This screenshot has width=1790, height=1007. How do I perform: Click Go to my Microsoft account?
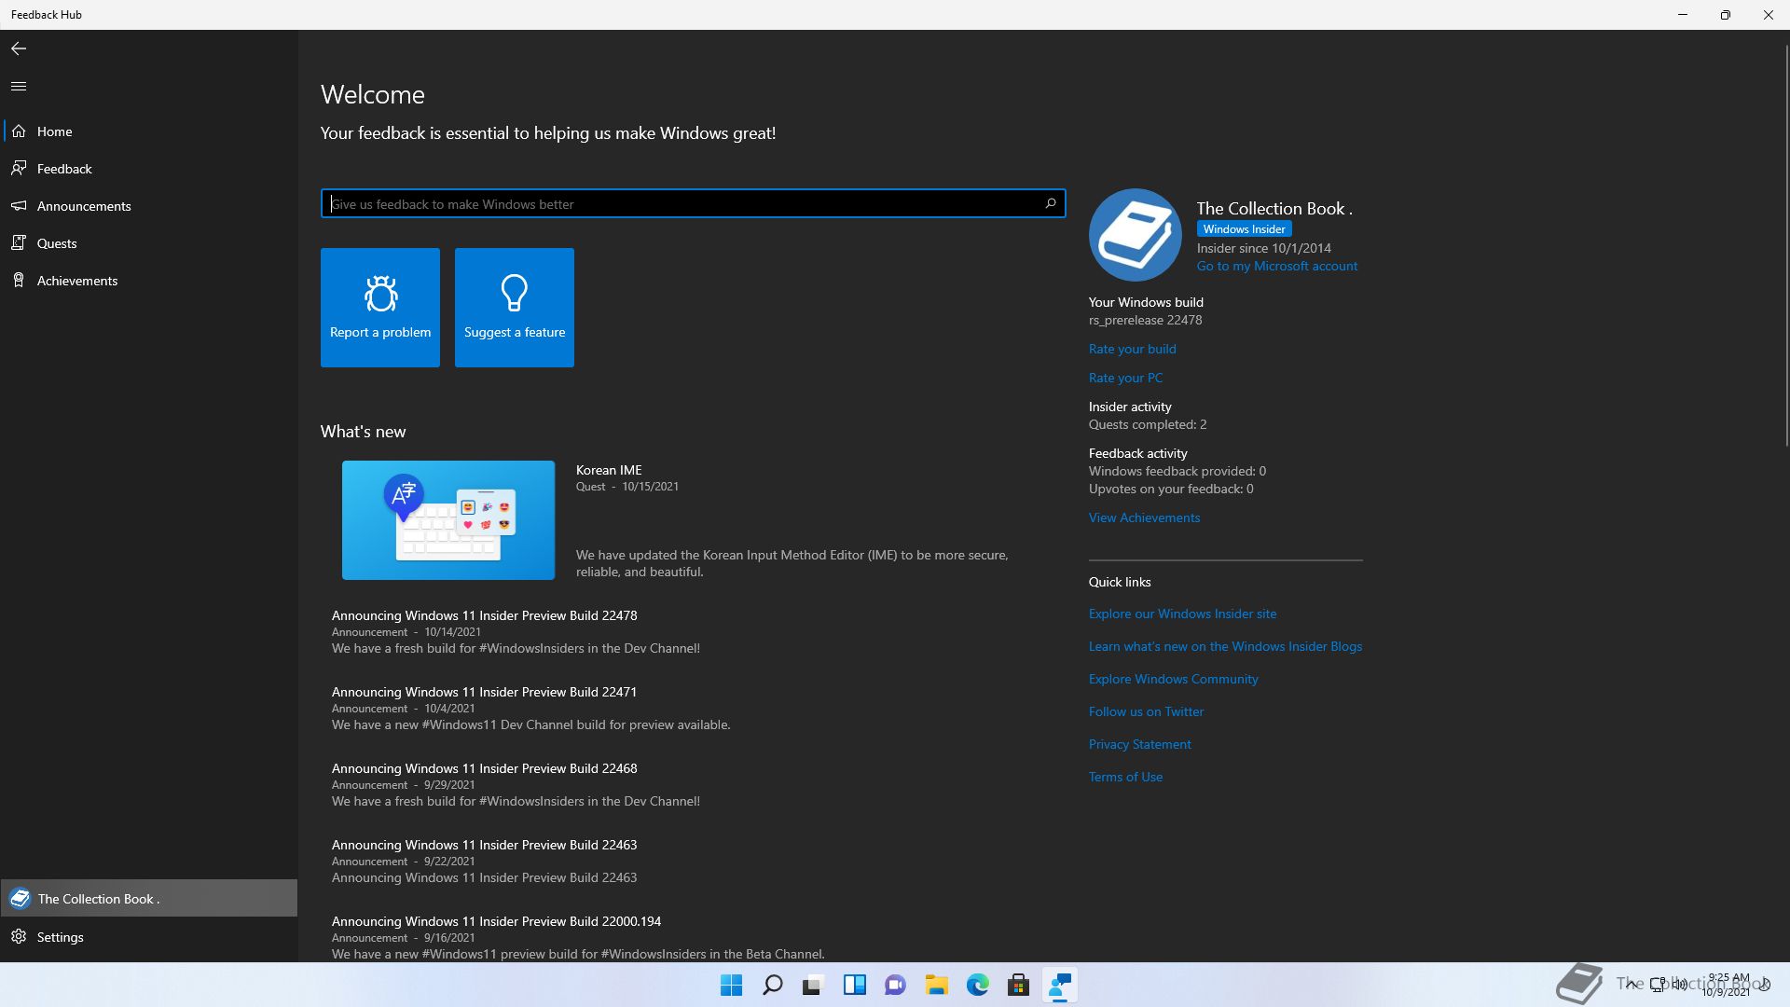click(x=1277, y=266)
